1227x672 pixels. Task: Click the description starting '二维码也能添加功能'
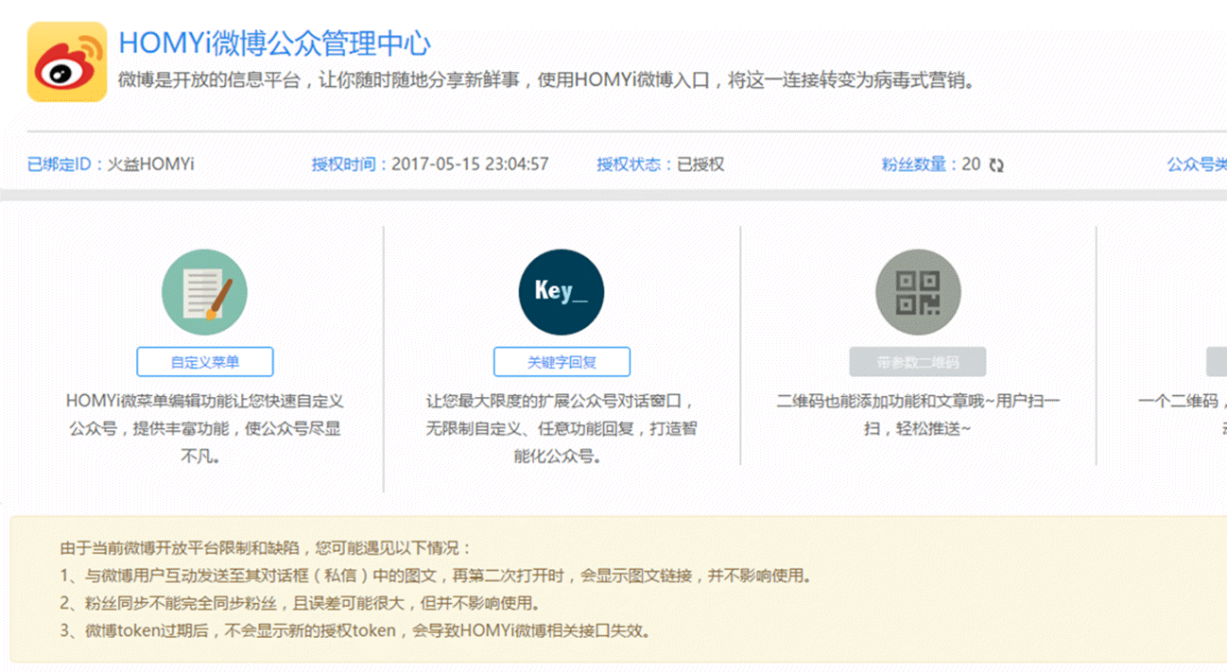918,415
